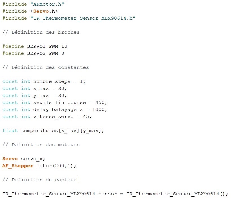Click the "Définition des broches" comment

click(41, 32)
